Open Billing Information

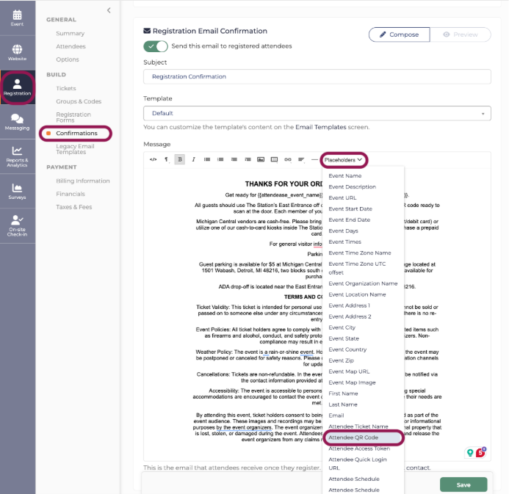pos(83,181)
